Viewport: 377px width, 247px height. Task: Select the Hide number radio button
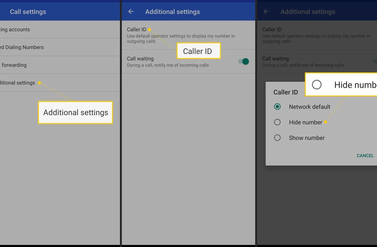tap(277, 122)
